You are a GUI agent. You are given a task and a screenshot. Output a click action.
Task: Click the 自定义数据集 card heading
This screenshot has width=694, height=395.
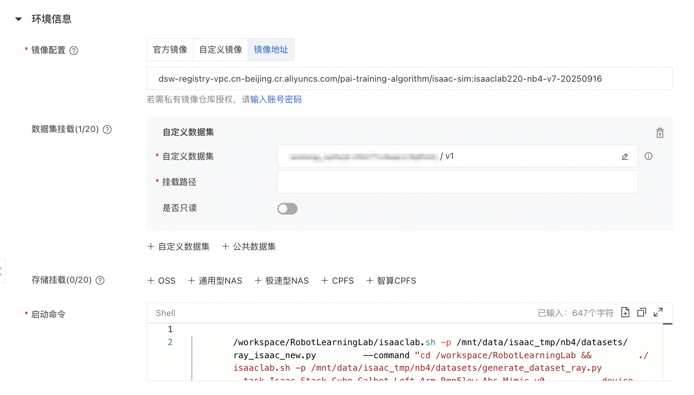[x=188, y=132]
